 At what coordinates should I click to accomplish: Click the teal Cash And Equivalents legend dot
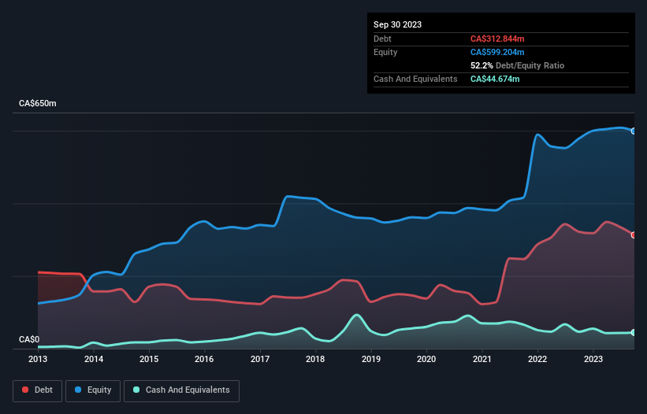pos(136,390)
